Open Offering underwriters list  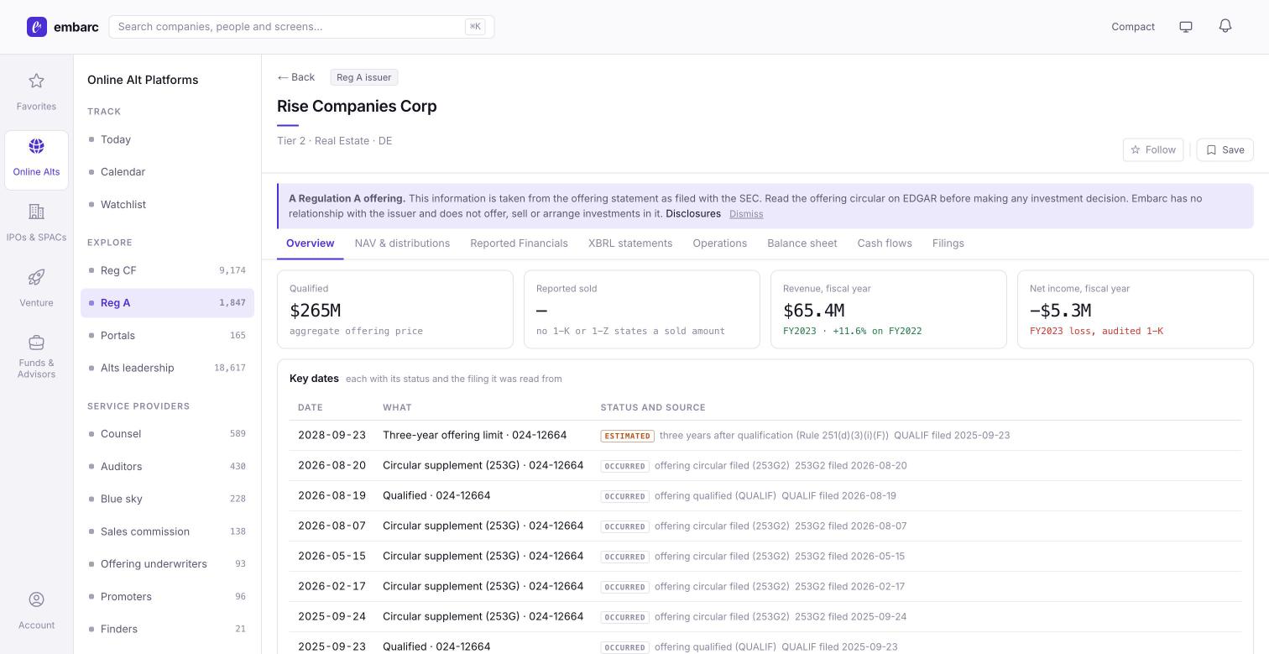(167, 564)
